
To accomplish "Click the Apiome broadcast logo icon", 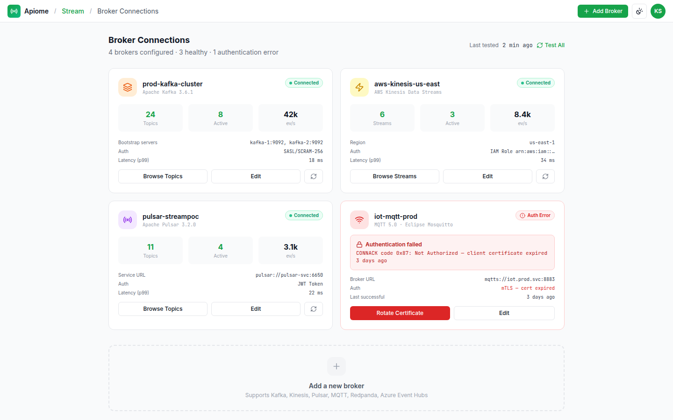I will click(14, 11).
